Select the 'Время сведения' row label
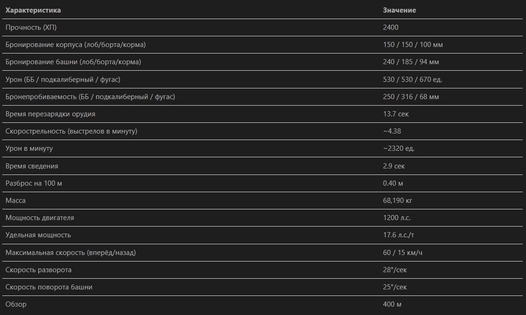Image resolution: width=526 pixels, height=315 pixels. pos(32,166)
